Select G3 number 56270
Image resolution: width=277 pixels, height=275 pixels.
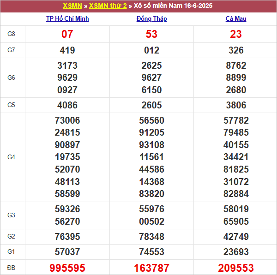(x=67, y=221)
